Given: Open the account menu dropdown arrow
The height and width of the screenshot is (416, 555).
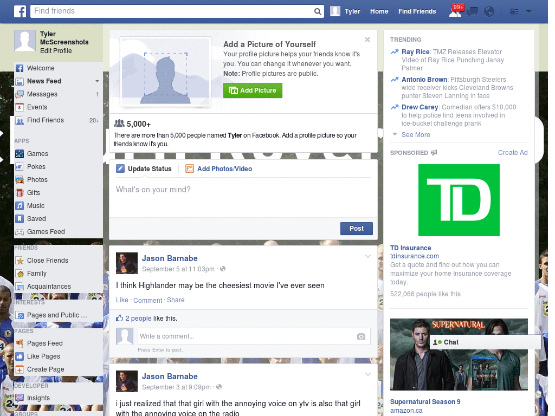Looking at the screenshot, I should click(x=529, y=12).
